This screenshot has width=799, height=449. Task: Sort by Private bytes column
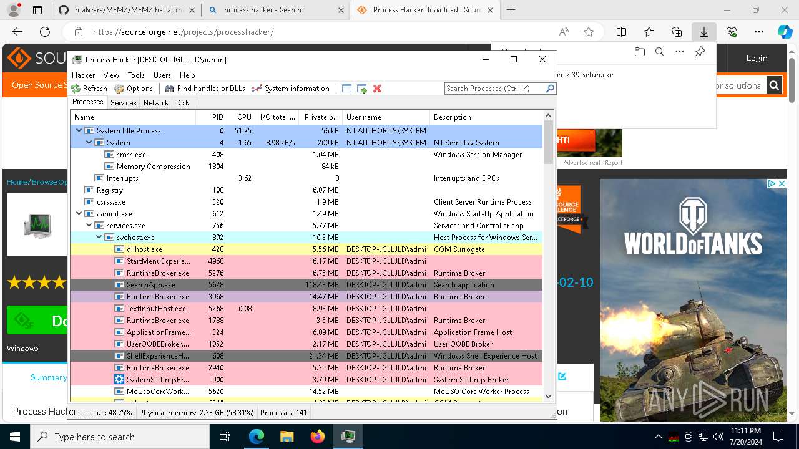pyautogui.click(x=321, y=117)
